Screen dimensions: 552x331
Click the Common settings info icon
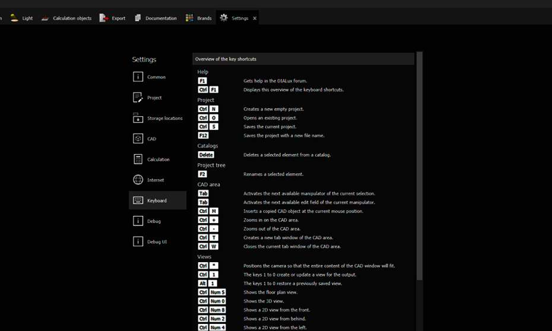pos(138,77)
